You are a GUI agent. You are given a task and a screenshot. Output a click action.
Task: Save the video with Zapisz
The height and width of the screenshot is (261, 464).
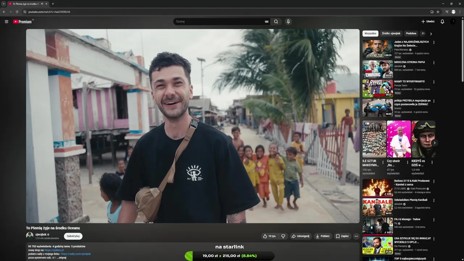(x=342, y=236)
